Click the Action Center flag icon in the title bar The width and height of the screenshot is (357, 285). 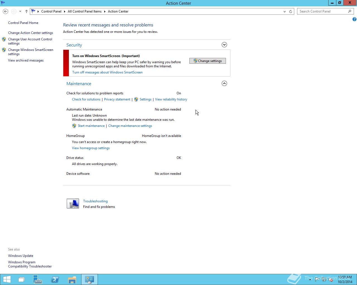coord(3,3)
